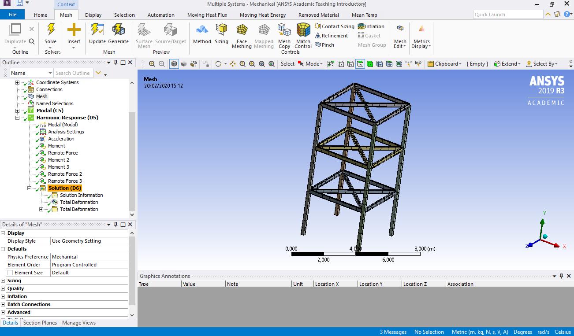Image resolution: width=574 pixels, height=336 pixels.
Task: Click the Refinement button
Action: pos(331,36)
